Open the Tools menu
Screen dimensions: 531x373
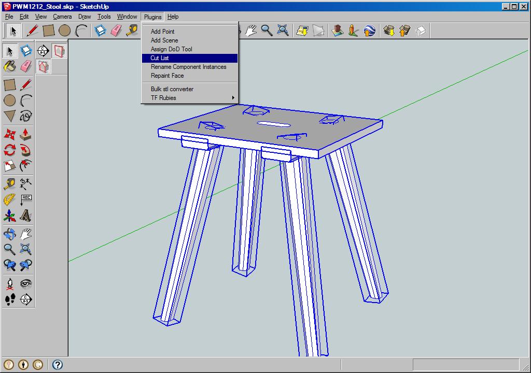pyautogui.click(x=104, y=17)
